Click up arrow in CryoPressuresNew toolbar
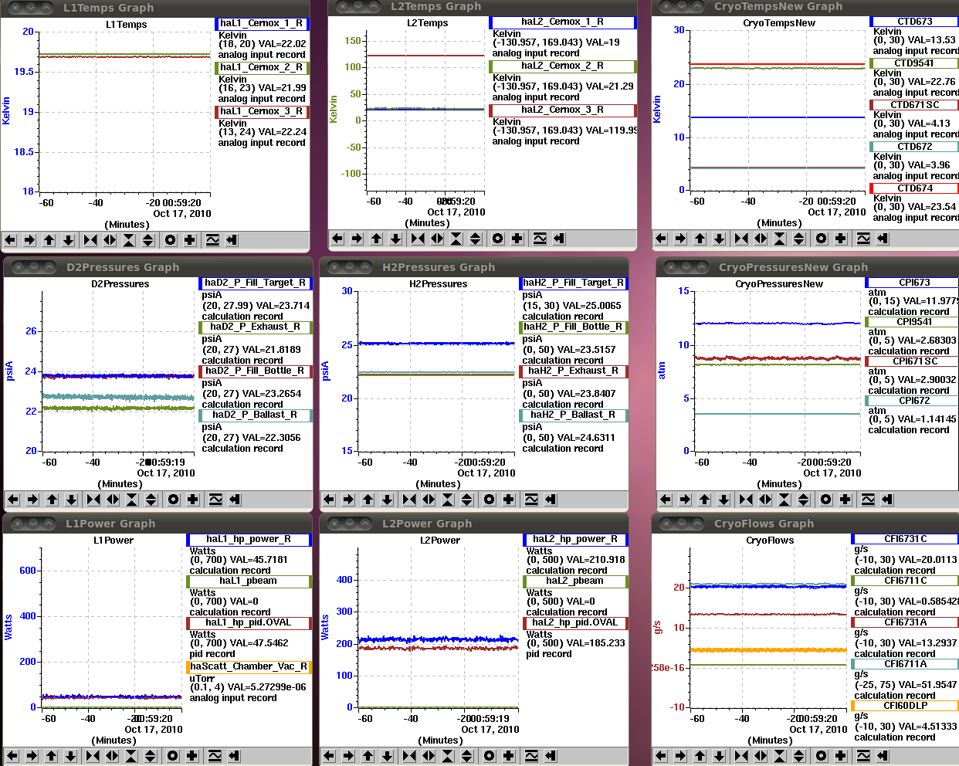Image resolution: width=959 pixels, height=766 pixels. pos(705,500)
